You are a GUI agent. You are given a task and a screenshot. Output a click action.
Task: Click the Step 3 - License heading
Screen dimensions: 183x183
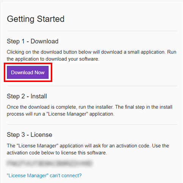(x=30, y=135)
